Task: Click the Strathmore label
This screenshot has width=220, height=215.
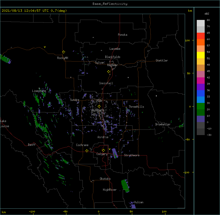Action: [132, 155]
